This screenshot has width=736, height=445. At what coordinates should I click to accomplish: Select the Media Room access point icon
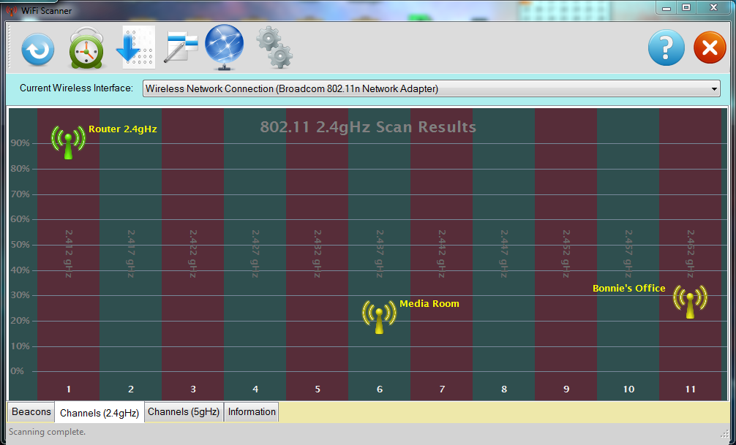point(379,316)
